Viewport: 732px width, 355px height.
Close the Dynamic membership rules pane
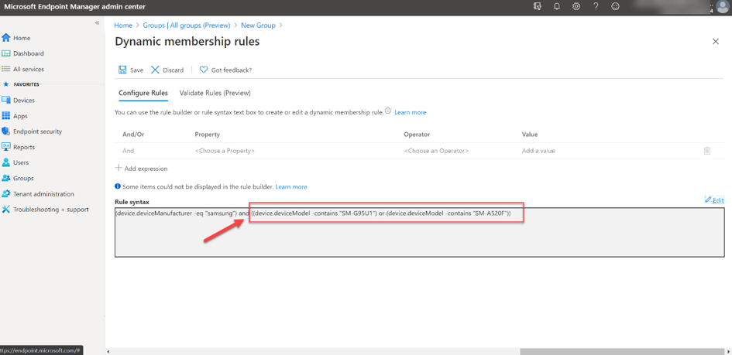pyautogui.click(x=715, y=42)
